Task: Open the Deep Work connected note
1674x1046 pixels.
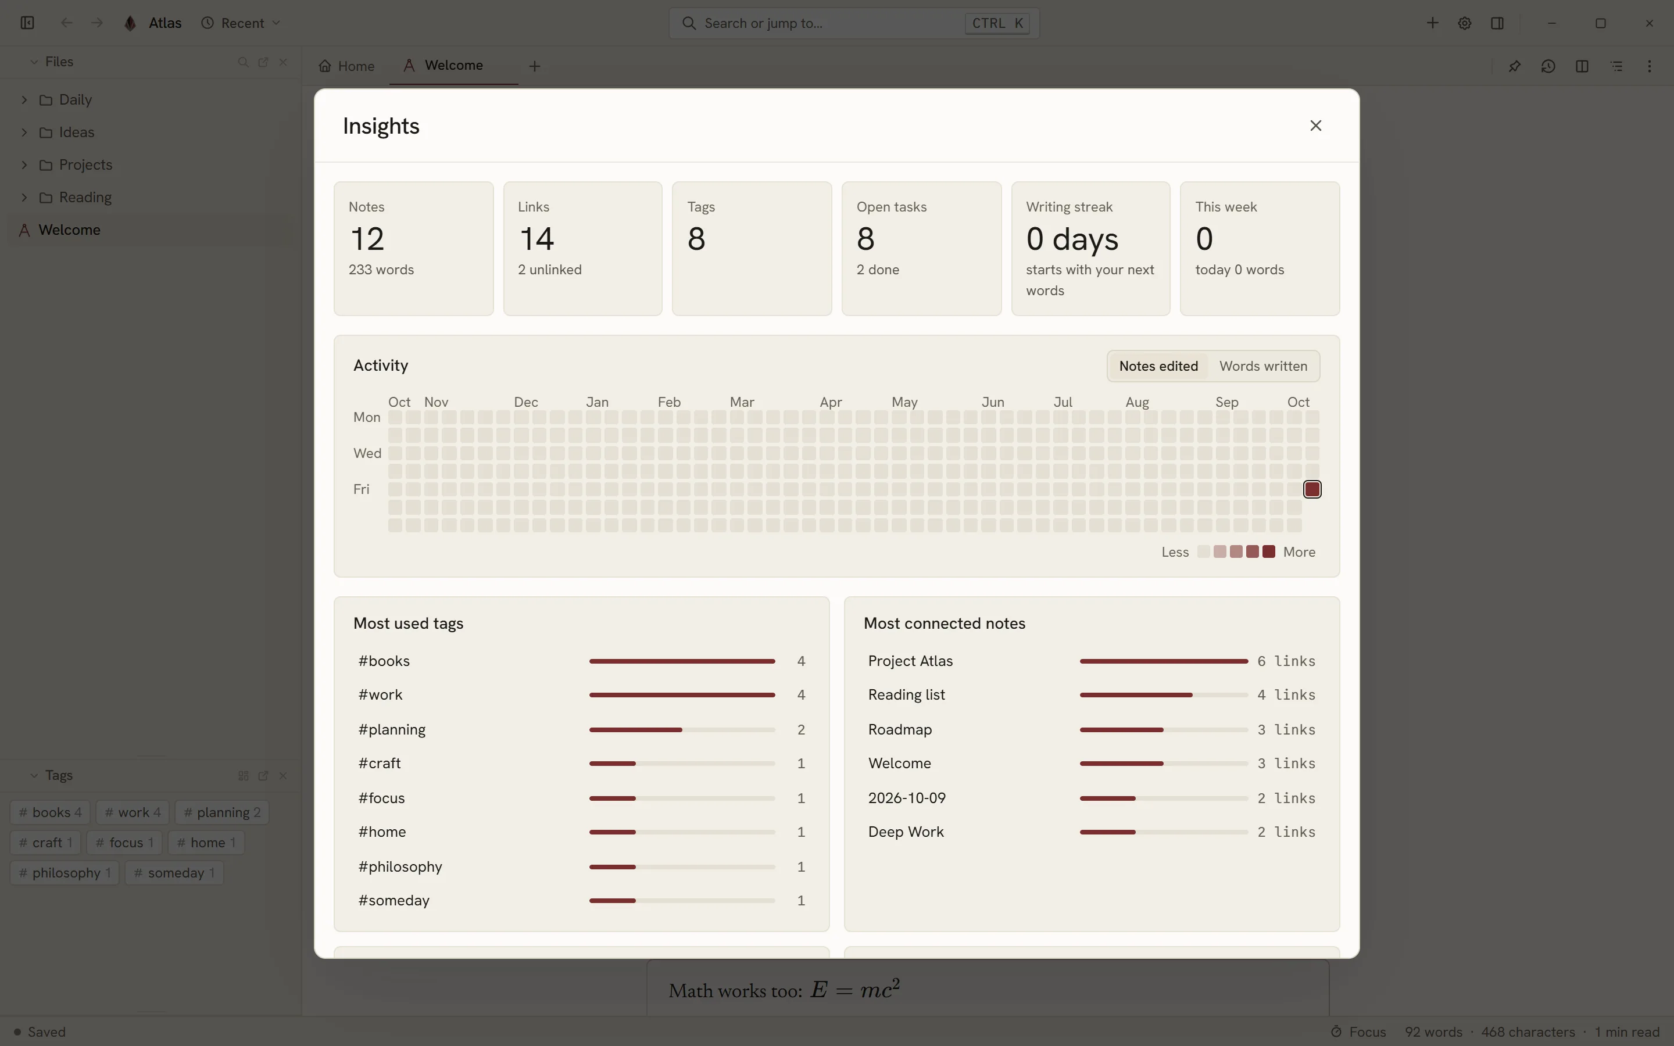Action: [1092, 832]
